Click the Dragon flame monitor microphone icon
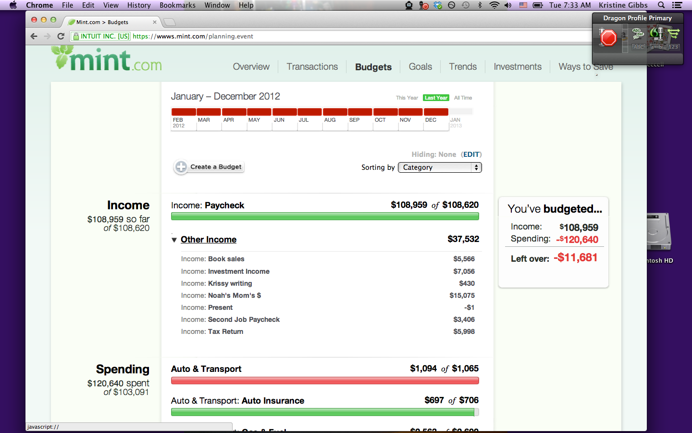This screenshot has height=433, width=692. 656,34
